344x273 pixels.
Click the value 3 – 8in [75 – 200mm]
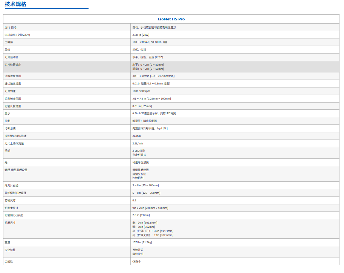146,186
